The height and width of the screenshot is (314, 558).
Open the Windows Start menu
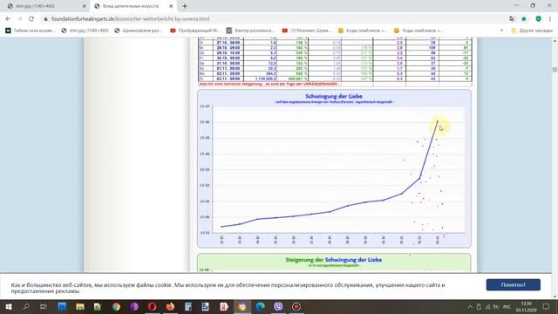[x=9, y=306]
